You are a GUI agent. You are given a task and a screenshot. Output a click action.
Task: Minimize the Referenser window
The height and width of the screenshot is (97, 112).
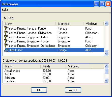click(x=96, y=4)
